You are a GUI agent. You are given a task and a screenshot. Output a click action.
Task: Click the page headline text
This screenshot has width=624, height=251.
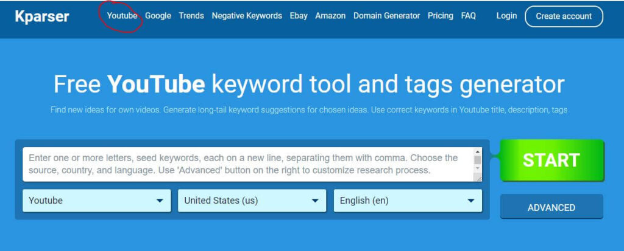point(309,84)
